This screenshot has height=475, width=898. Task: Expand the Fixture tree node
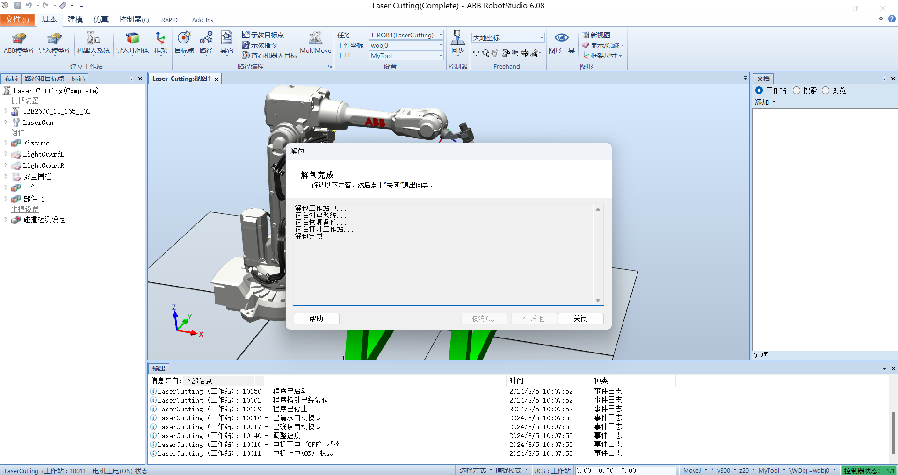click(6, 143)
